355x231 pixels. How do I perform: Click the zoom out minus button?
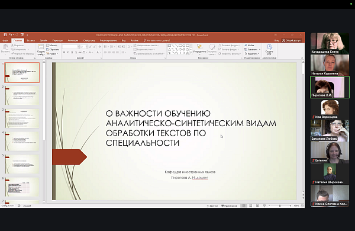point(269,206)
